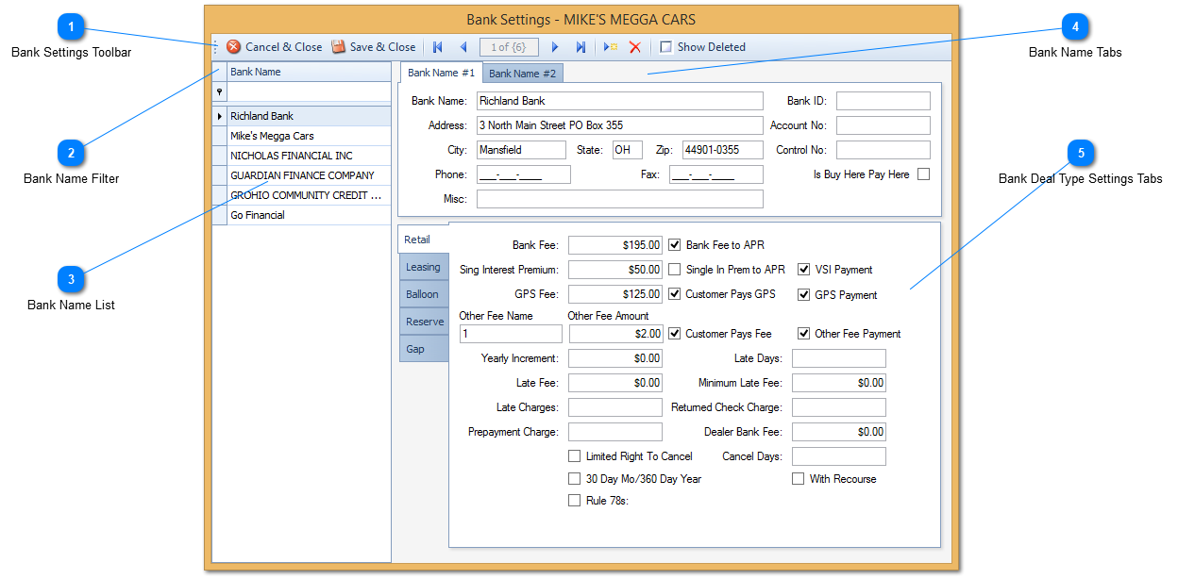Select GUARDIAN FINANCE COMPANY row
Image resolution: width=1178 pixels, height=579 pixels.
(309, 175)
